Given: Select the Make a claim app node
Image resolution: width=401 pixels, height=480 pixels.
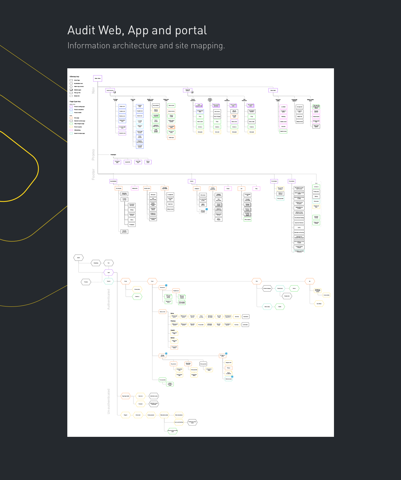Looking at the screenshot, I should 162,312.
